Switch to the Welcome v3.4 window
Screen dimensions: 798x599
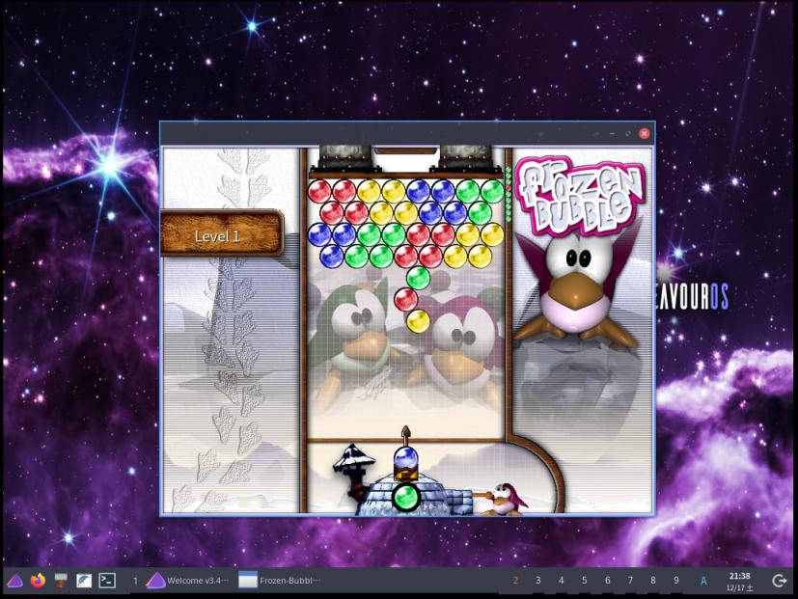point(187,580)
